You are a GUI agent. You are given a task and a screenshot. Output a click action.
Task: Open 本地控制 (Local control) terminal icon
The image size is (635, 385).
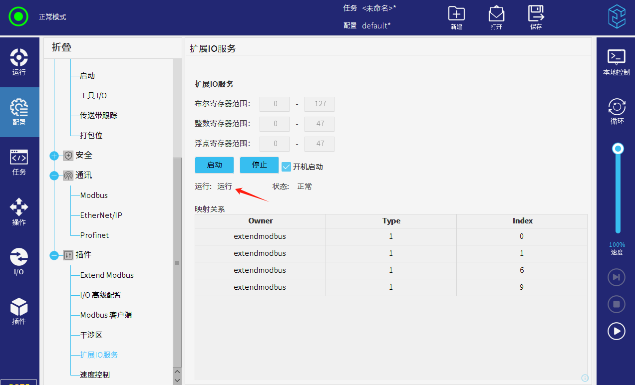tap(617, 62)
